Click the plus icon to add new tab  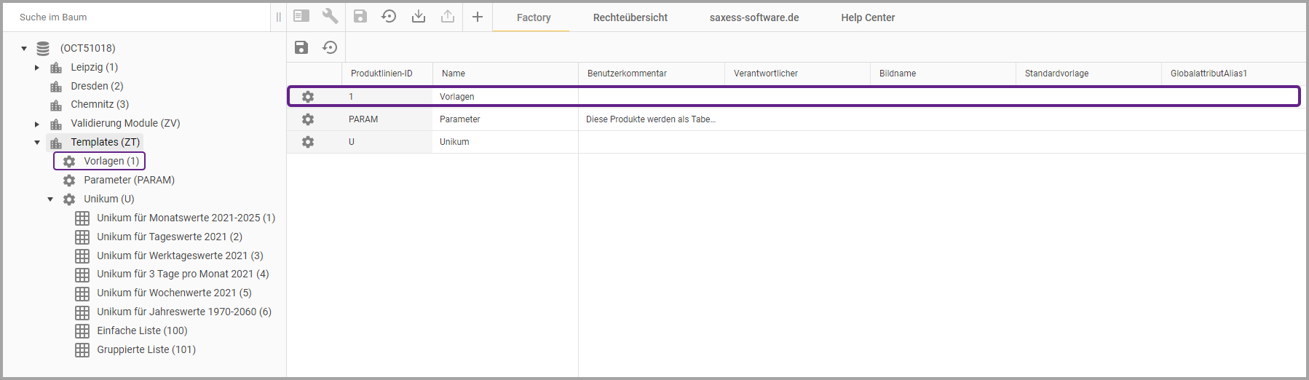coord(478,16)
